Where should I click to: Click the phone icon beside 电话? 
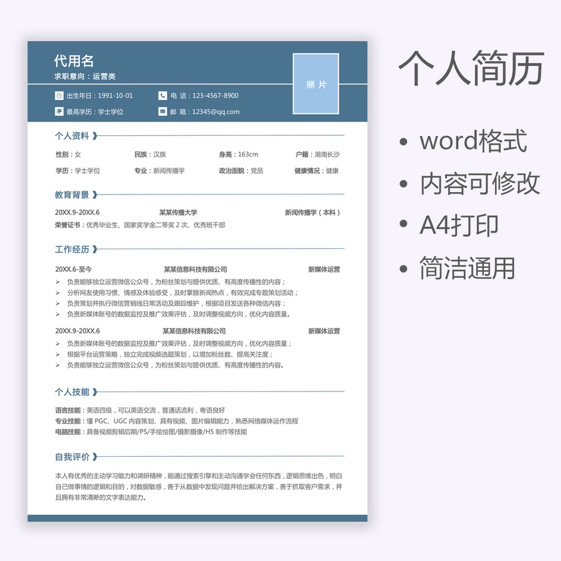tap(163, 95)
